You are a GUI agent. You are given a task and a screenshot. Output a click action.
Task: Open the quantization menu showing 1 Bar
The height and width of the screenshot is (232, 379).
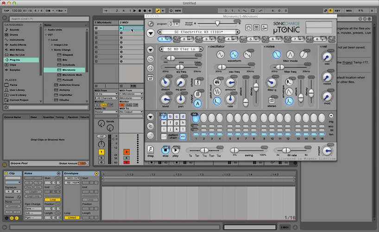[61, 11]
